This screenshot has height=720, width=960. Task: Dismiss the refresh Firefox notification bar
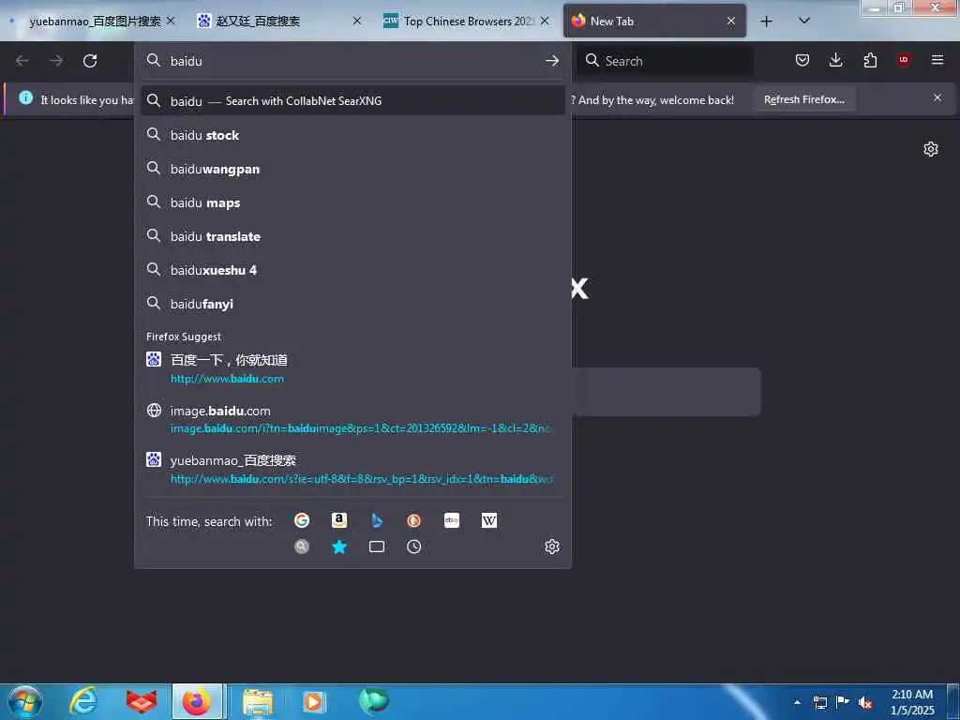[937, 97]
